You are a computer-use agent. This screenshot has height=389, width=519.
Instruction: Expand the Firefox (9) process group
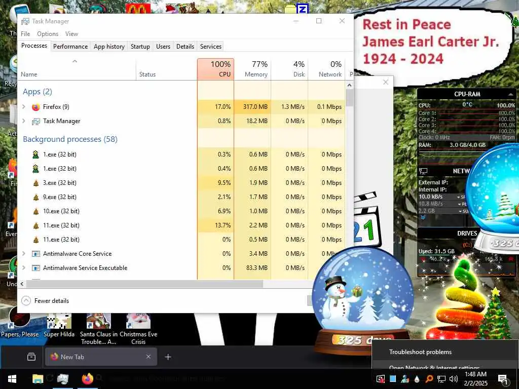tap(23, 106)
